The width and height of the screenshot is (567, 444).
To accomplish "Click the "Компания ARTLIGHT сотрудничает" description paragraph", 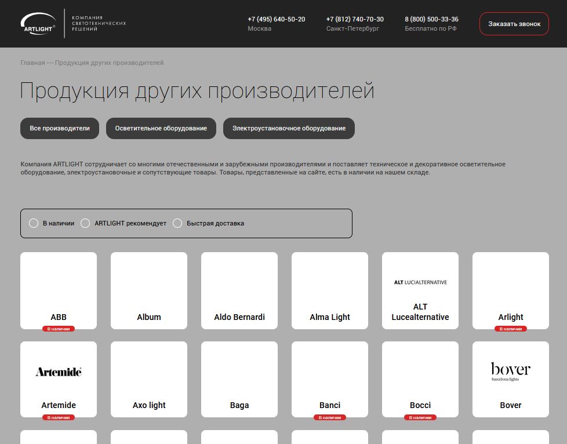I will pos(263,168).
